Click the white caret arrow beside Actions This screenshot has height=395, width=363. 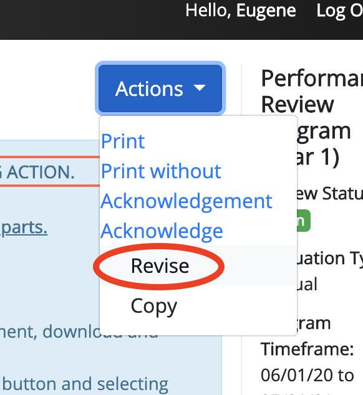[200, 88]
